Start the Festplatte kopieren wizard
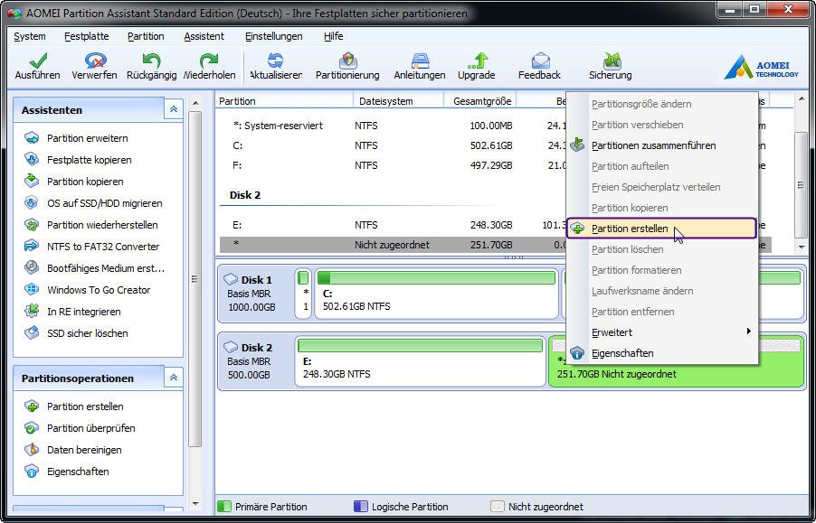 pos(78,160)
